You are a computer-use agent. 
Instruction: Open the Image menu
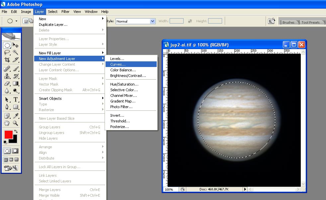tap(26, 12)
